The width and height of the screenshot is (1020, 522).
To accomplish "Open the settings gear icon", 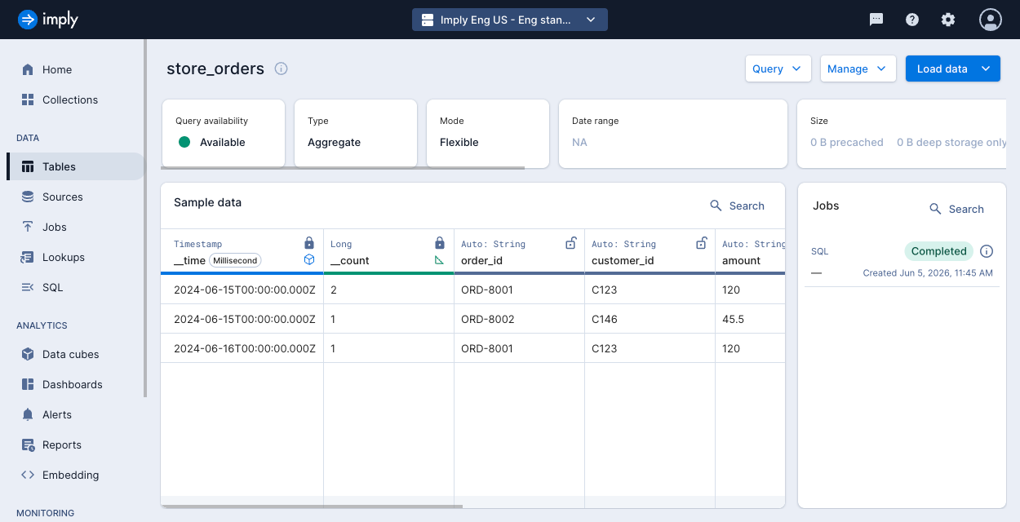I will click(948, 20).
